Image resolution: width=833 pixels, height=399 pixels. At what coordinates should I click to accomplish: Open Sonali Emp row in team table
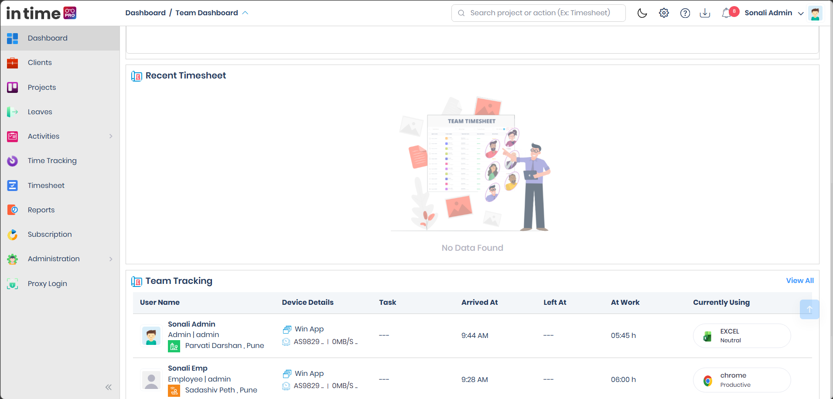472,379
